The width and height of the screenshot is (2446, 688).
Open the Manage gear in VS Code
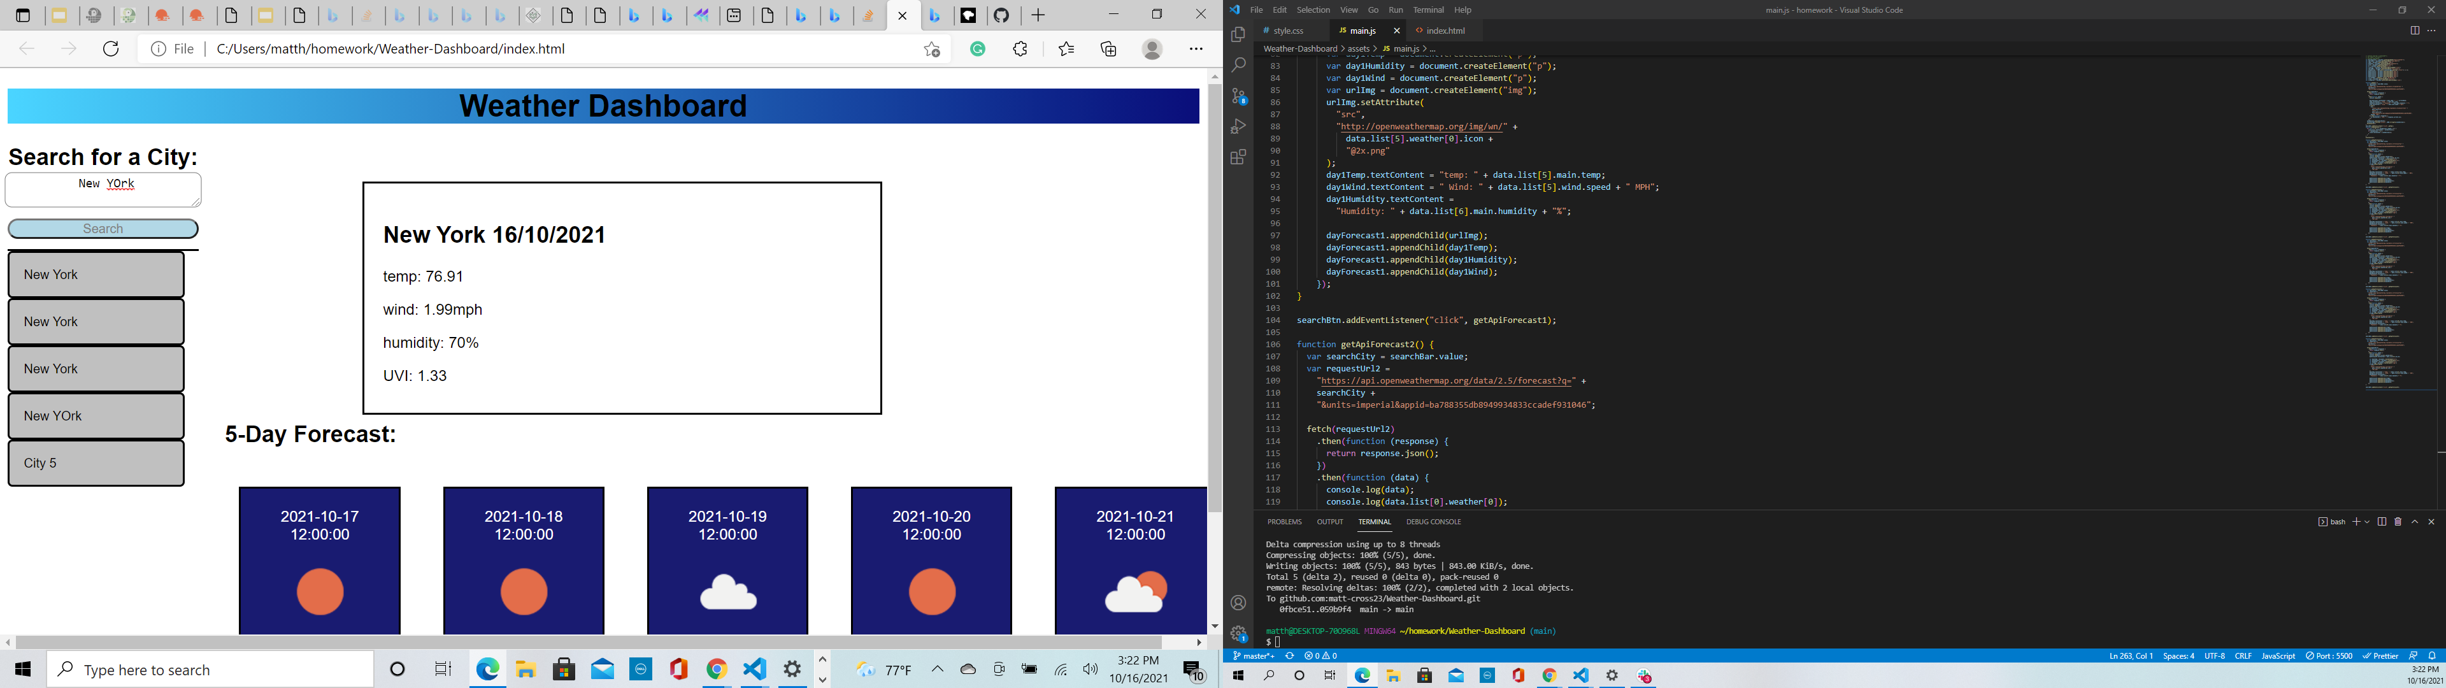(1238, 634)
